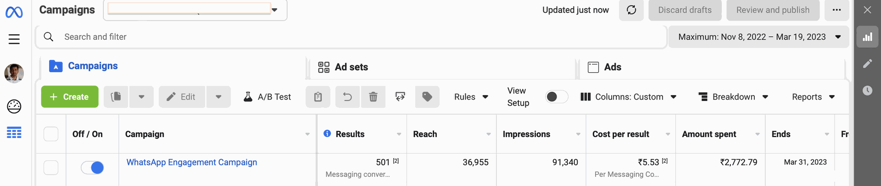This screenshot has height=186, width=881.
Task: Click the green Create button
Action: 70,97
